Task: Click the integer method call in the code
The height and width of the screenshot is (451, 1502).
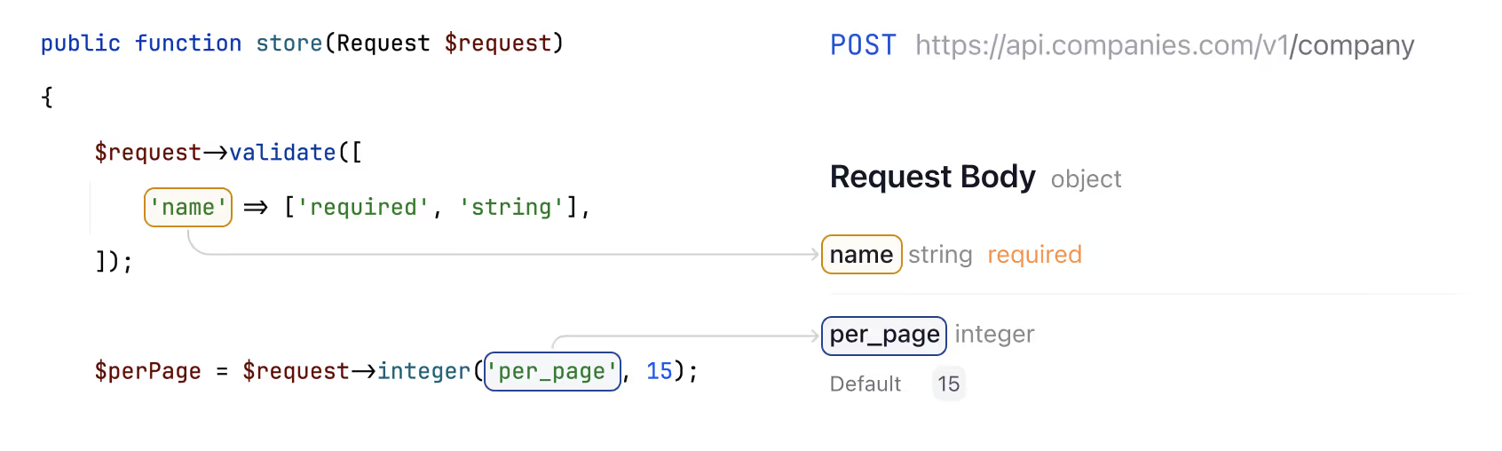Action: 423,371
